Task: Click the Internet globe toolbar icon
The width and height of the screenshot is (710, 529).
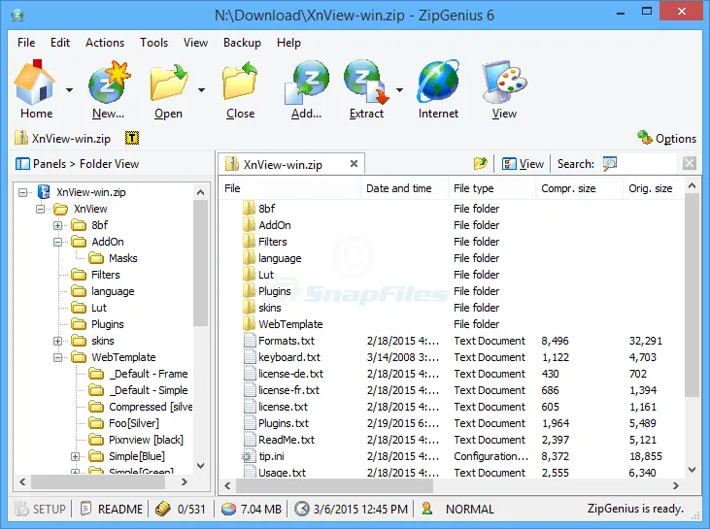Action: pos(438,82)
